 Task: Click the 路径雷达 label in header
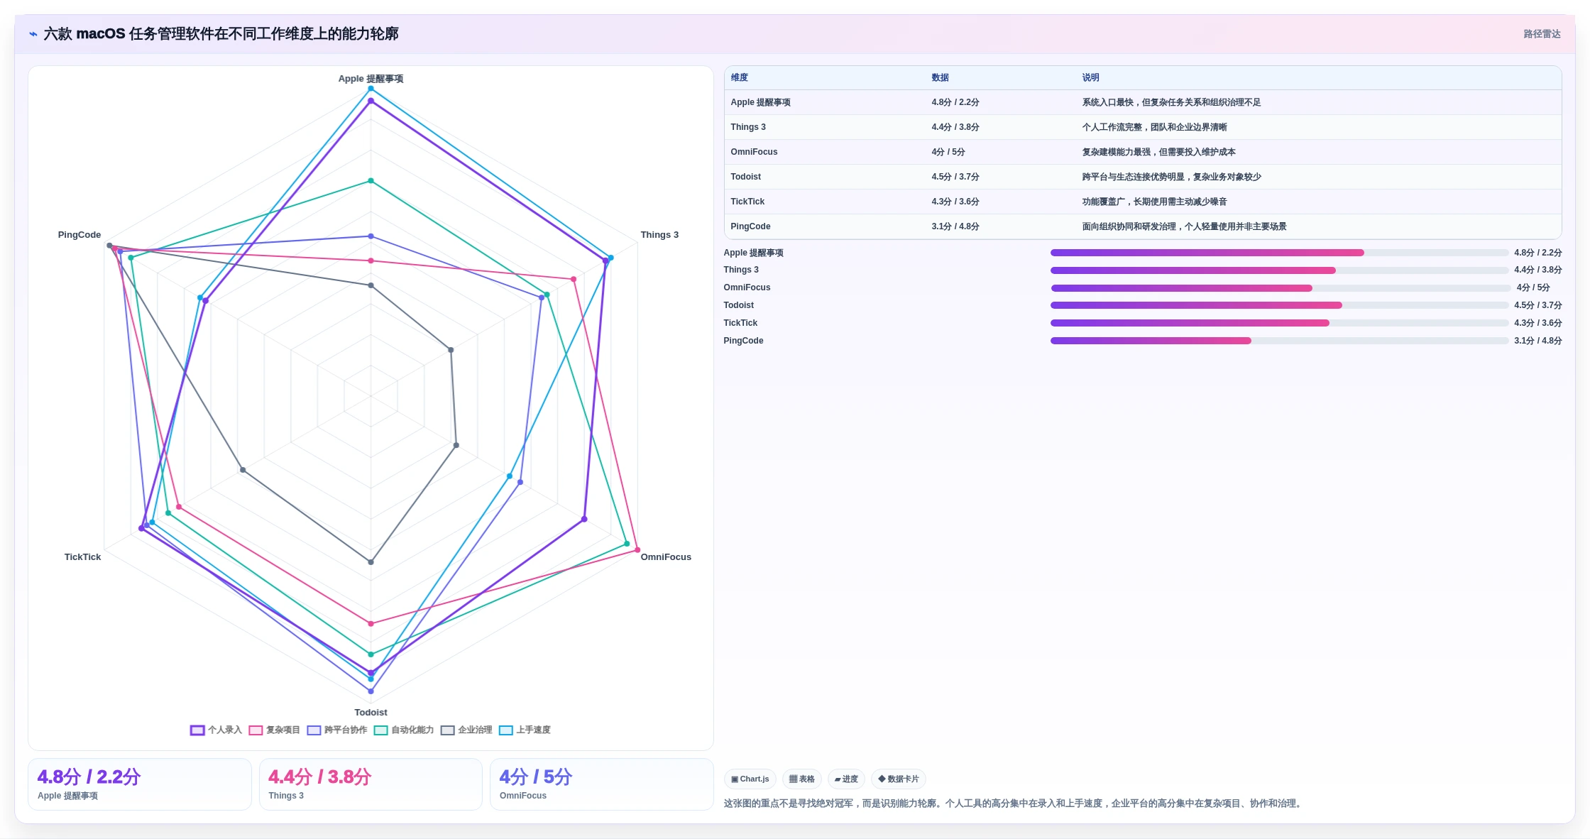tap(1542, 34)
